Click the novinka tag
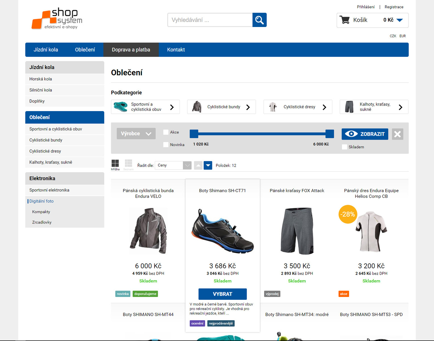The image size is (434, 341). pos(123,294)
